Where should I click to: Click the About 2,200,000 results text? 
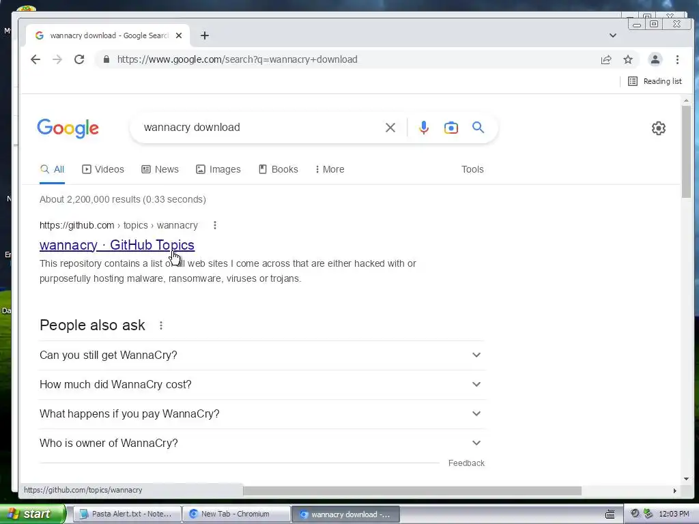123,199
